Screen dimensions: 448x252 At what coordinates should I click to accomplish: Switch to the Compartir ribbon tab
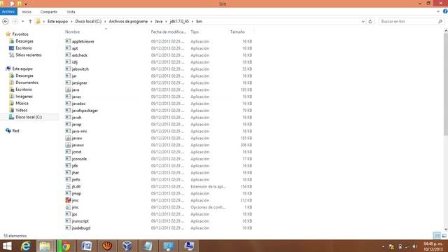(x=49, y=12)
